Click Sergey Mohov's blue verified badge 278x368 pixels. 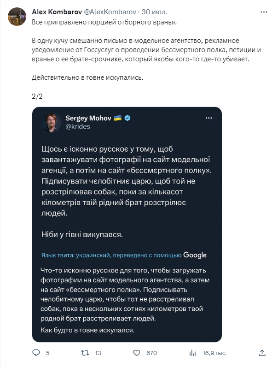(x=127, y=118)
